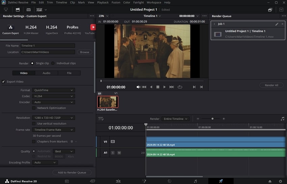Open the Format dropdown (QuickTime)
The image size is (287, 184).
(53, 90)
